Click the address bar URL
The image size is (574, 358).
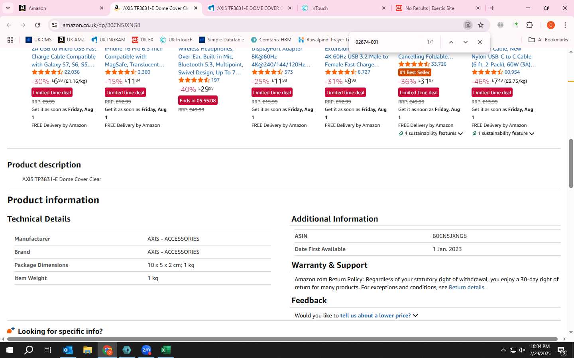tap(101, 25)
